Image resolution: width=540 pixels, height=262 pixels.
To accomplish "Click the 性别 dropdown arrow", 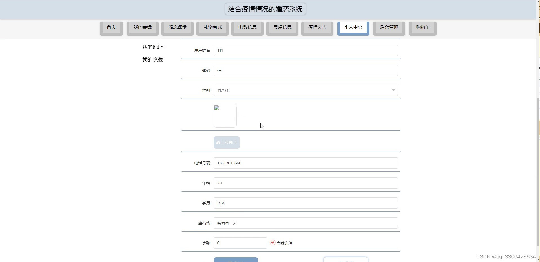I will (x=393, y=90).
